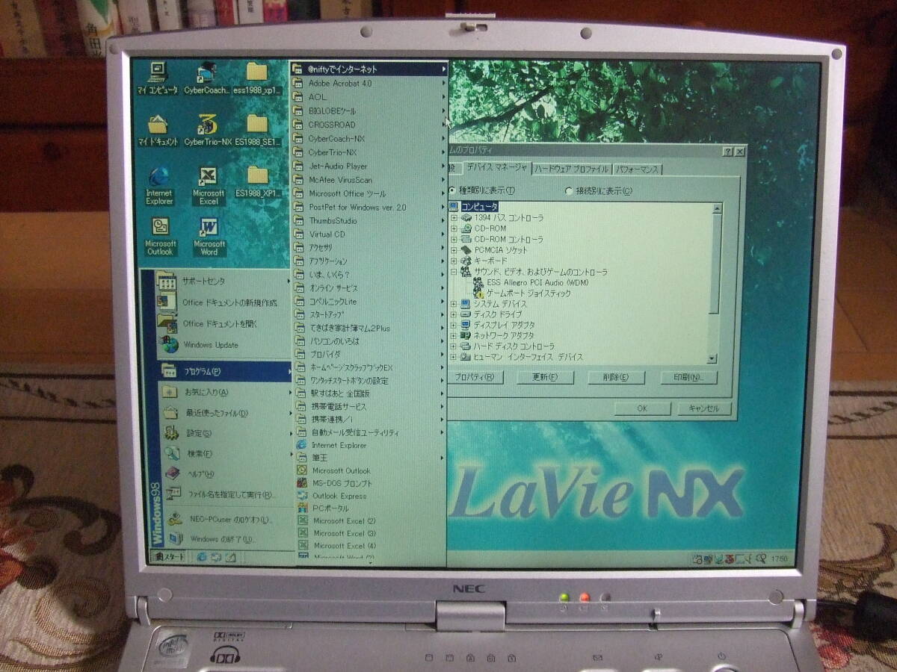Launch Outlook Express from Programs menu
Image resolution: width=897 pixels, height=672 pixels.
(x=371, y=496)
